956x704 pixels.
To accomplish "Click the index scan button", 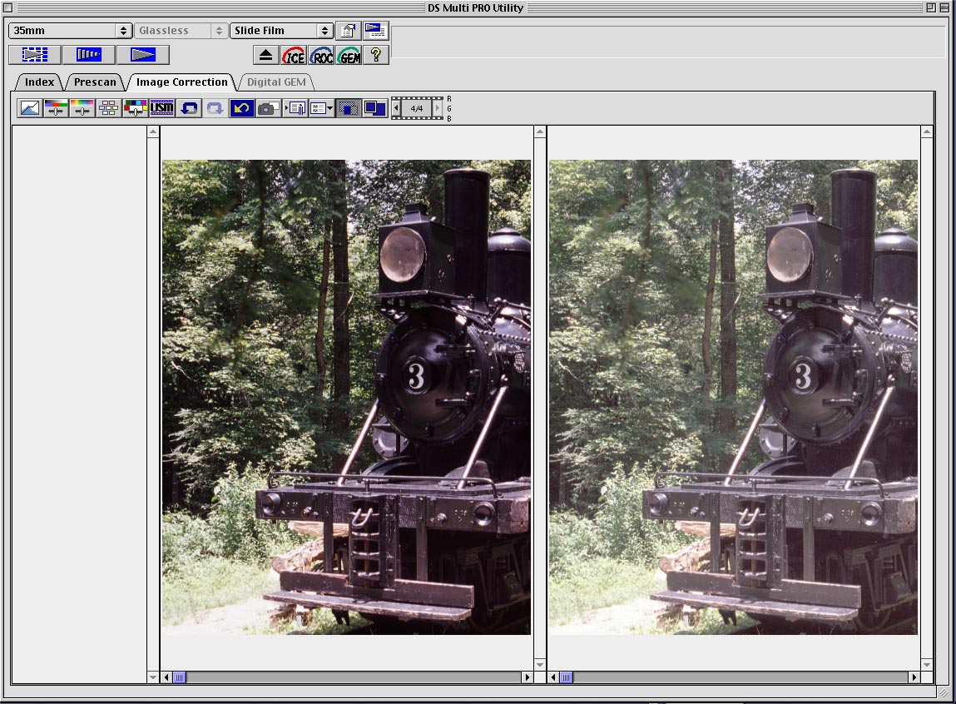I will click(x=35, y=55).
